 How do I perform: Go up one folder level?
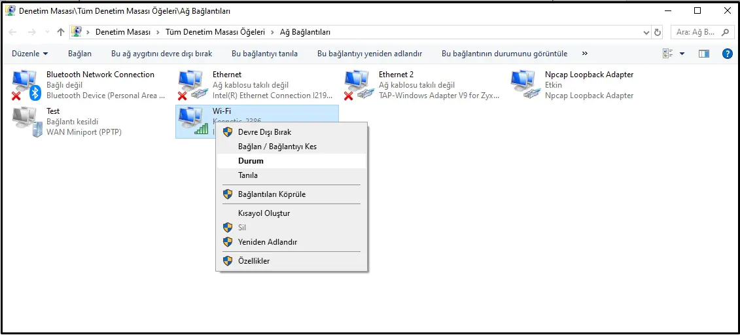60,32
